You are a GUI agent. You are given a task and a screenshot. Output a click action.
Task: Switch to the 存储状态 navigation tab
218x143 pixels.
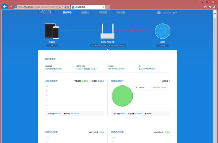tap(85, 13)
